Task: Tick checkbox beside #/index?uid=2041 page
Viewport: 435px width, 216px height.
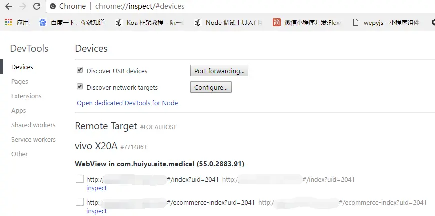Action: pyautogui.click(x=80, y=179)
